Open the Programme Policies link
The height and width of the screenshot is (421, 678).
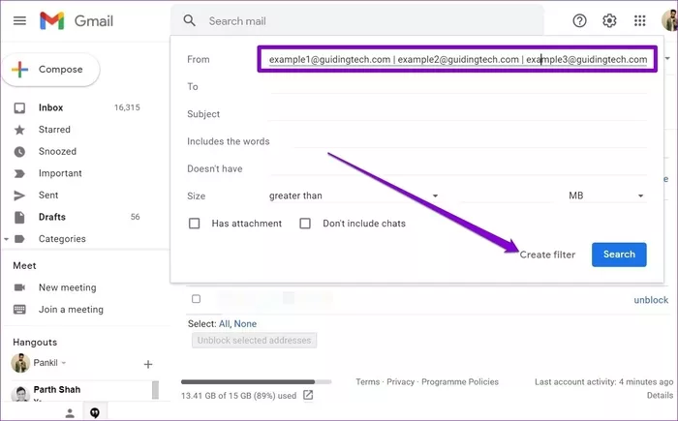460,381
